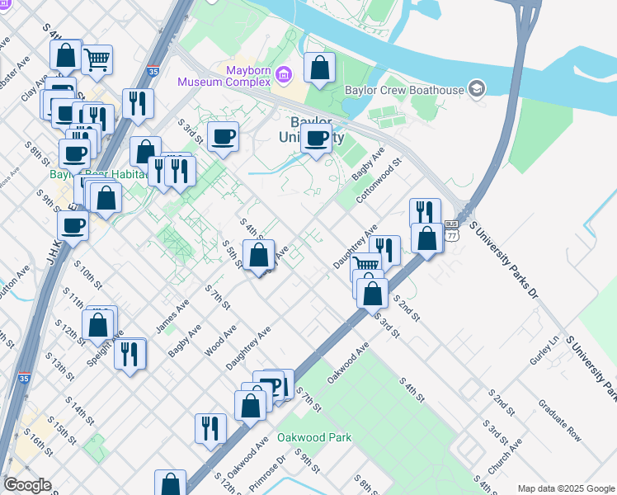Open the shopping bag marker at the bottom edge near S 12th

(171, 483)
